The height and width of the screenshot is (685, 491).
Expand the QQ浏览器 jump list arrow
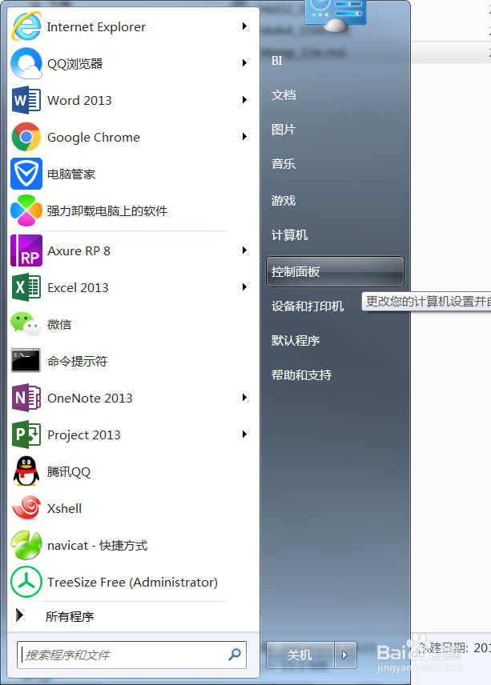click(244, 63)
